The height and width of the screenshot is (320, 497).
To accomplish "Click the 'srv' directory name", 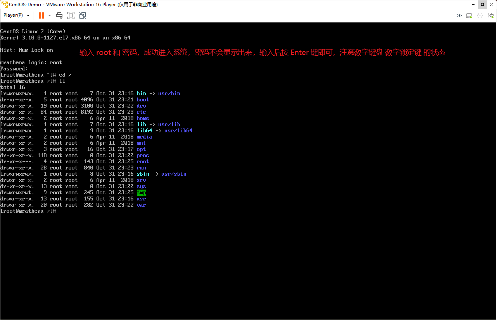I will 142,180.
